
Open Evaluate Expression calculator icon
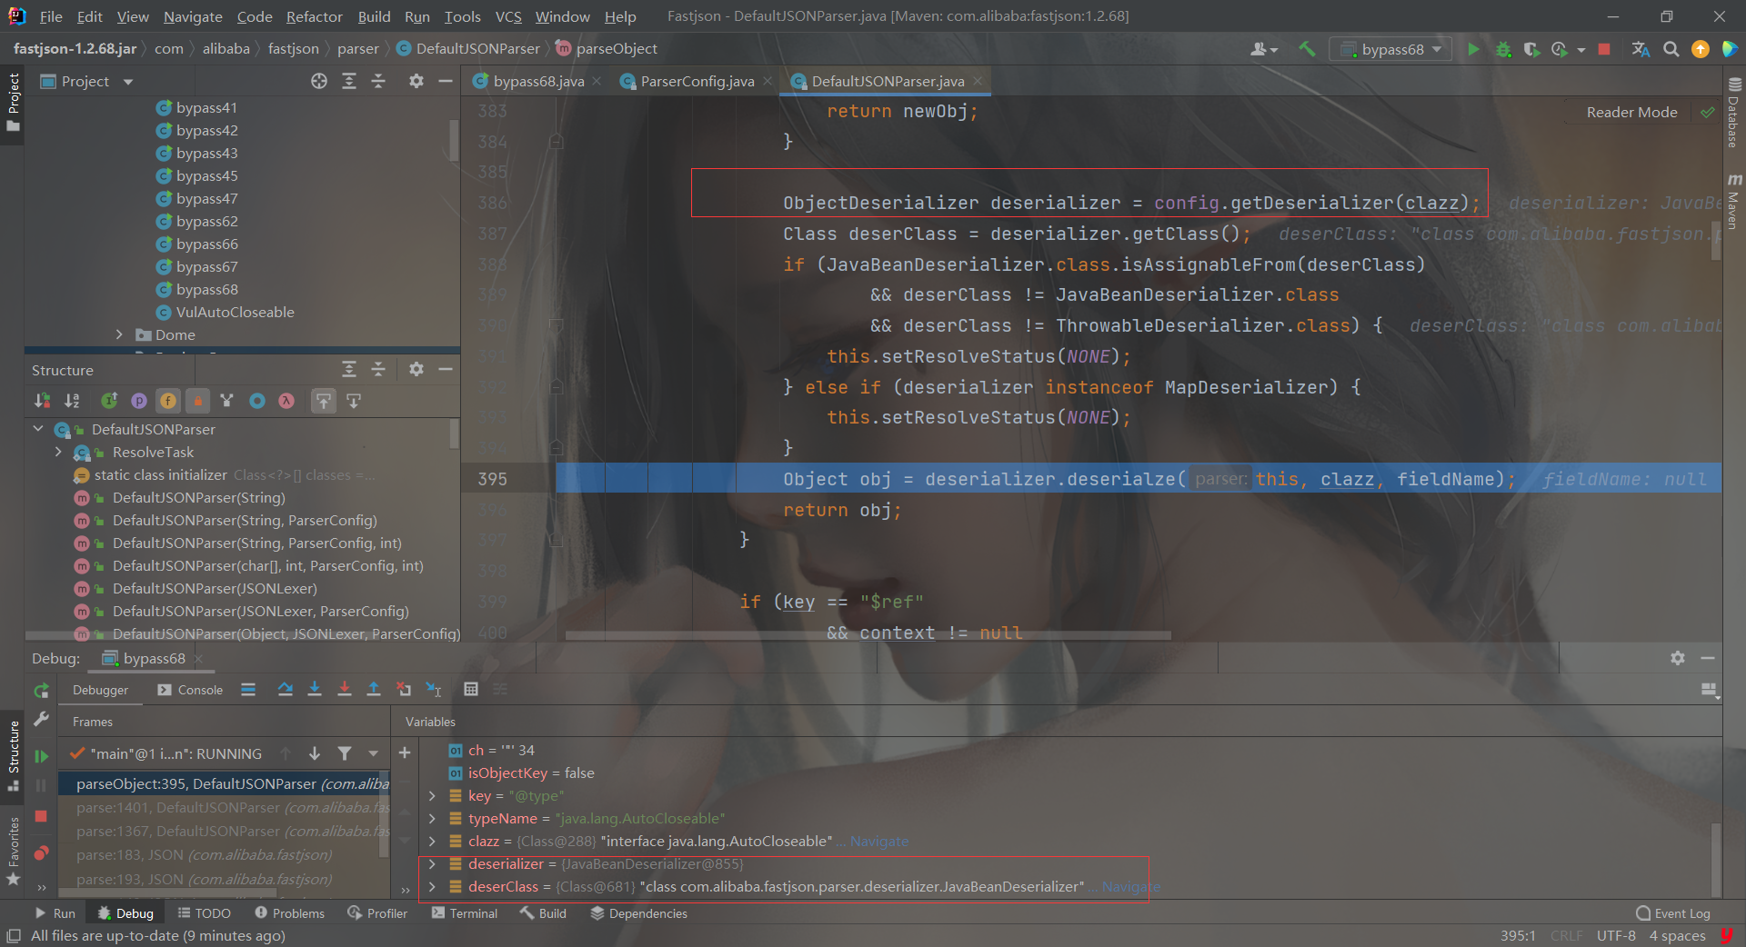tap(471, 690)
